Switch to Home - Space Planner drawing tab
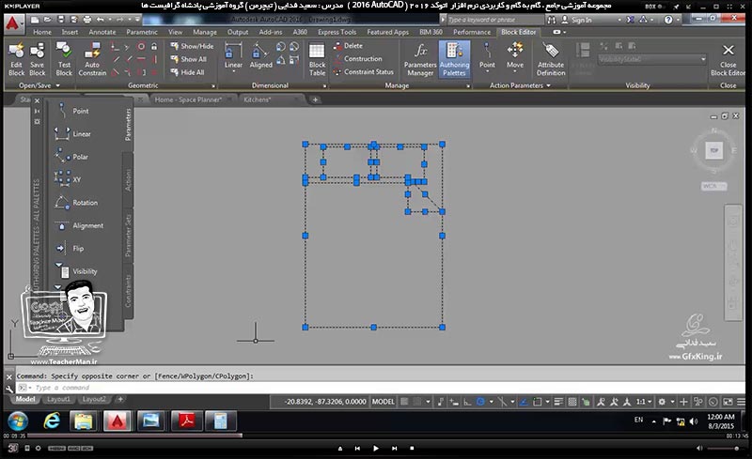The image size is (752, 459). 188,99
